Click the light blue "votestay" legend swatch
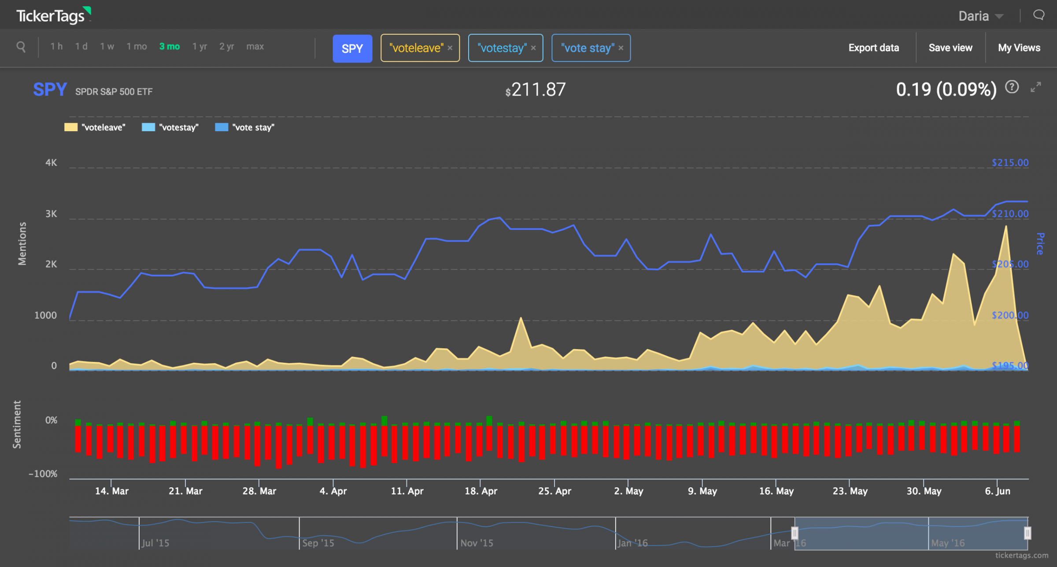This screenshot has width=1057, height=567. click(148, 127)
